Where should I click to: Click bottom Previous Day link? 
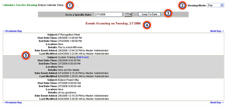pyautogui.click(x=12, y=103)
